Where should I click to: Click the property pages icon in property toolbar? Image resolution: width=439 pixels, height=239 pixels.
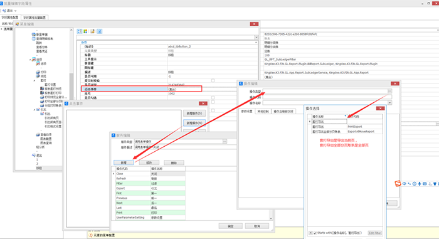tap(92, 31)
